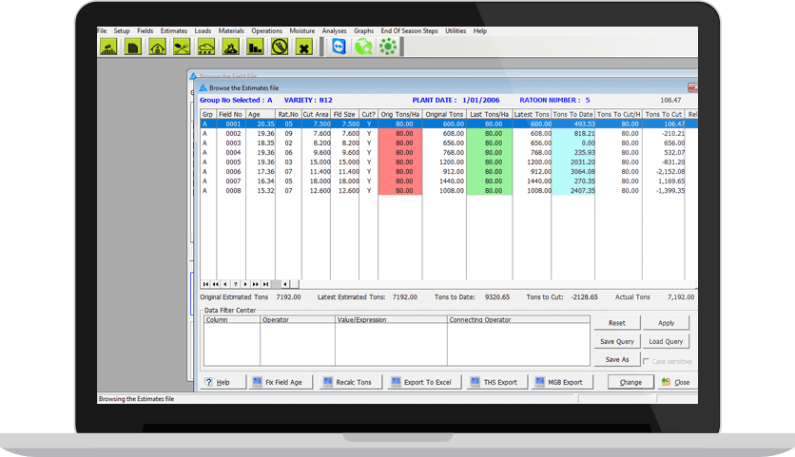
Task: Click the Column filter grid cell
Action: click(232, 345)
